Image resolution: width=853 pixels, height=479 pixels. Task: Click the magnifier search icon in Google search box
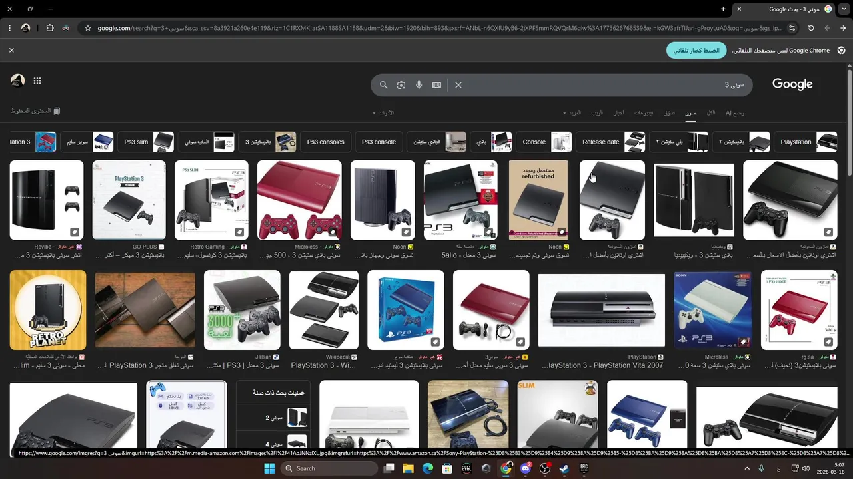pyautogui.click(x=383, y=85)
